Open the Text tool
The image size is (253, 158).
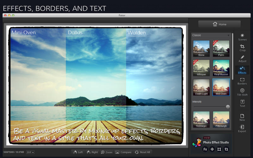click(x=242, y=104)
